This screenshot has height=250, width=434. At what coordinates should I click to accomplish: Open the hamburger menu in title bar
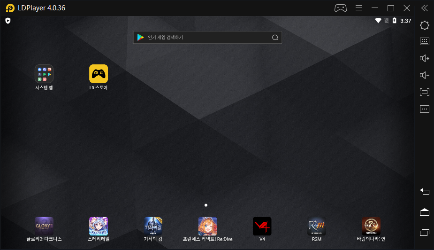(359, 8)
